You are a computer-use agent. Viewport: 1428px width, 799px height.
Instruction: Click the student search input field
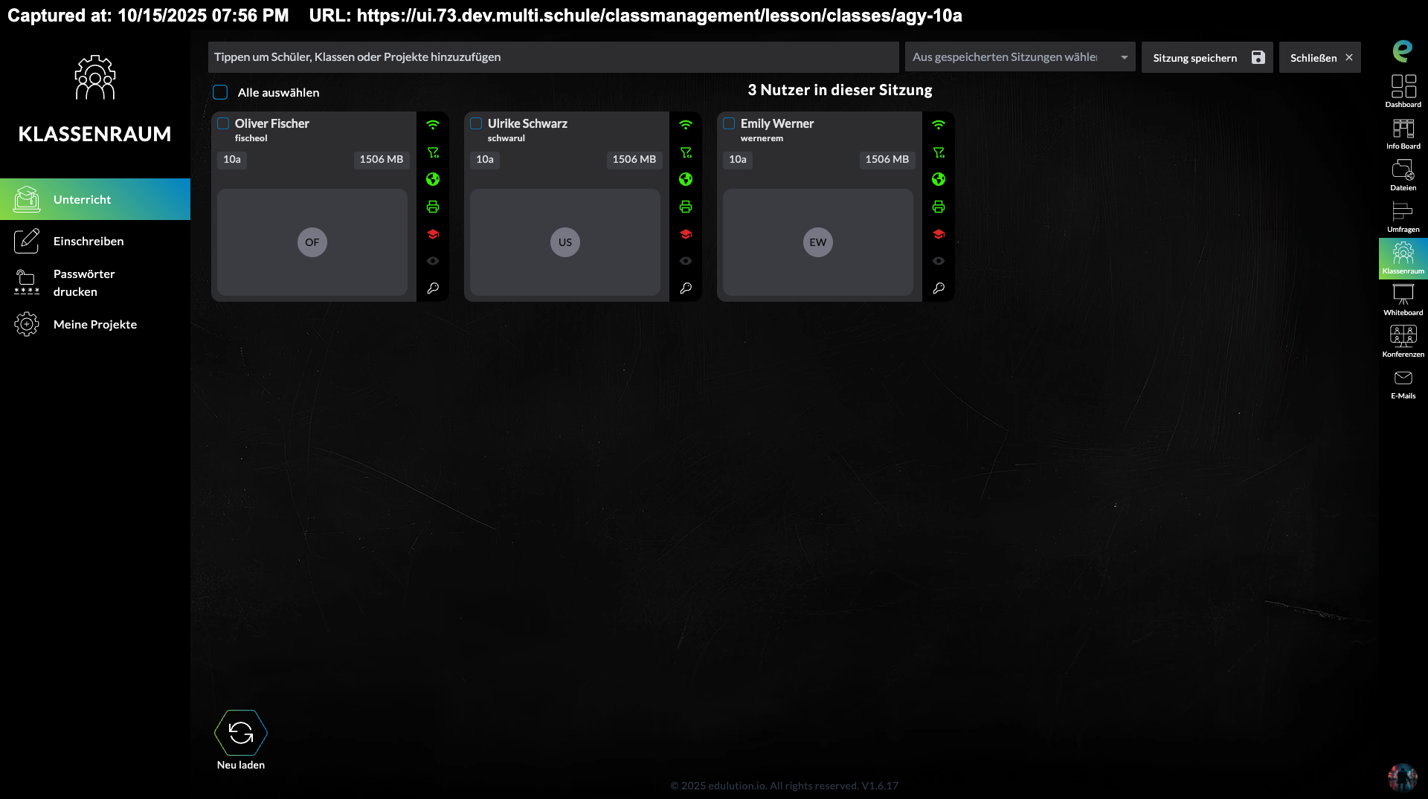[553, 57]
